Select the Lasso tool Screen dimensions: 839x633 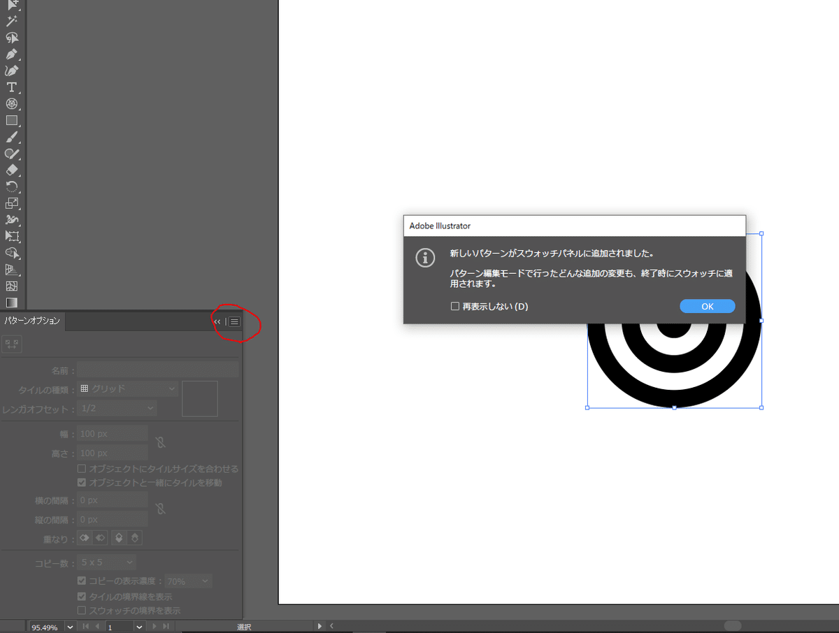pyautogui.click(x=12, y=38)
